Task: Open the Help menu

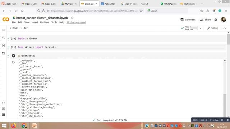Action: click(x=62, y=22)
